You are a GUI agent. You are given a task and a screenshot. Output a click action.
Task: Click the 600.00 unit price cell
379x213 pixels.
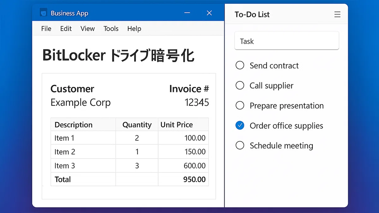coord(183,166)
